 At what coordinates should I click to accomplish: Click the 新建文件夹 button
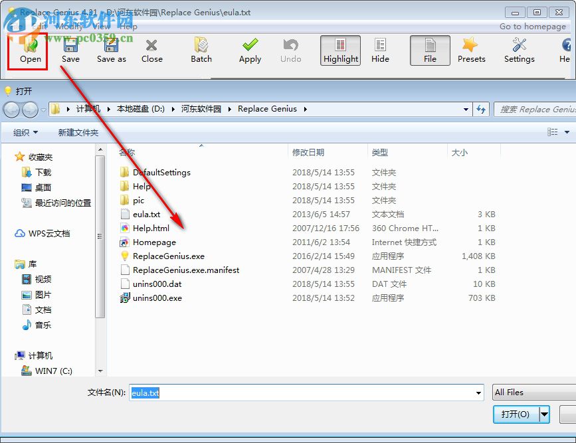[x=78, y=133]
